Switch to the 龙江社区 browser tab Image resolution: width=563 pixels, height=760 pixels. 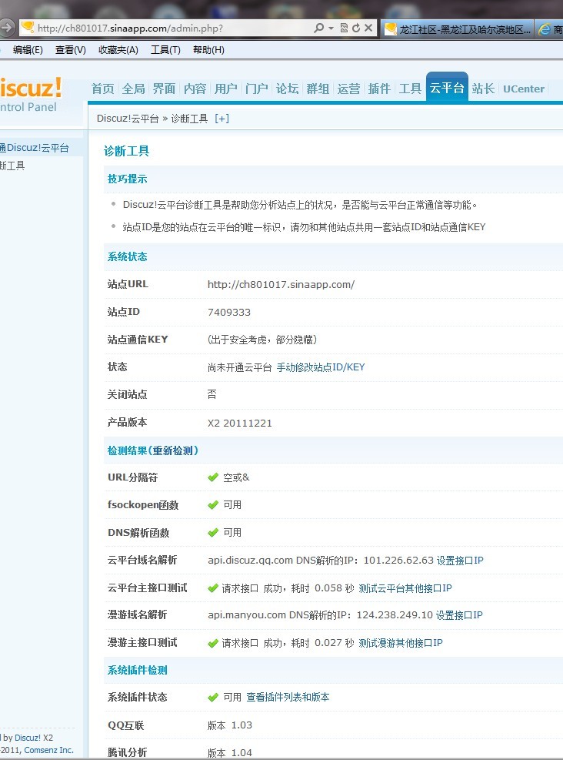[458, 29]
